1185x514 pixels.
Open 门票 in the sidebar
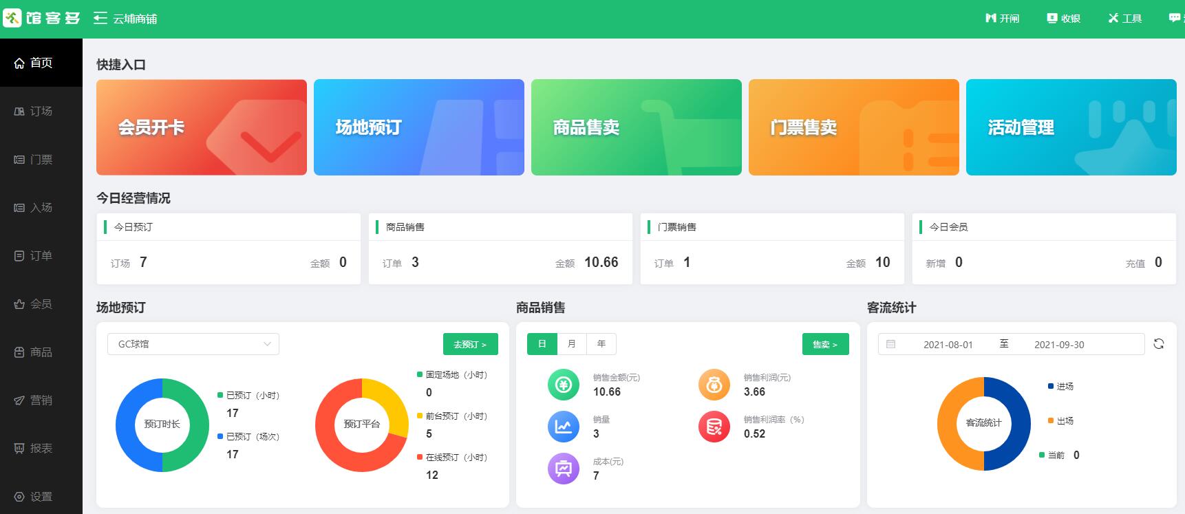tap(41, 159)
